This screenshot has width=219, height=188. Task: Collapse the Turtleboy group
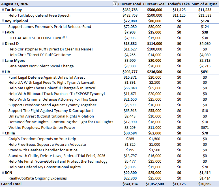coord(3,10)
